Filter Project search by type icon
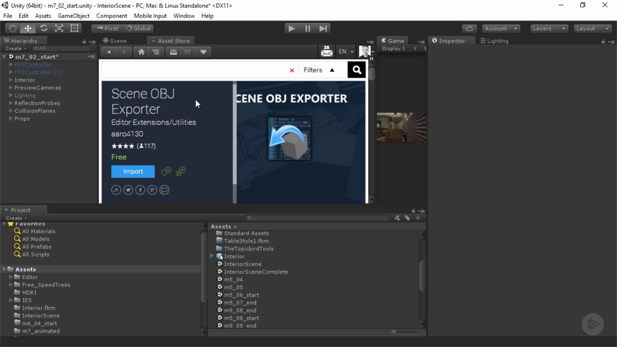 click(397, 218)
